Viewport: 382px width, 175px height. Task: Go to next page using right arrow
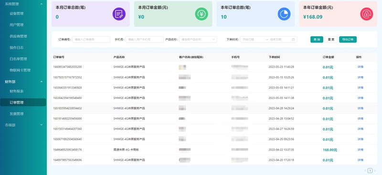pos(375,171)
